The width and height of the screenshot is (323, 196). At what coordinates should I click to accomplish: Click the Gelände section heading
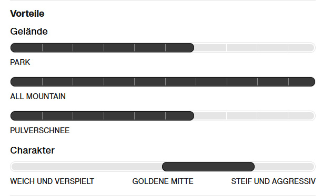pos(29,31)
